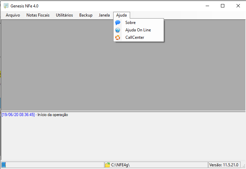
Task: Open the Backup menu
Action: point(86,15)
